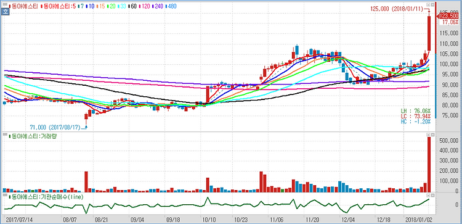This screenshot has height=224, width=462.
Task: Click the 11/06 date axis label
Action: [277, 220]
